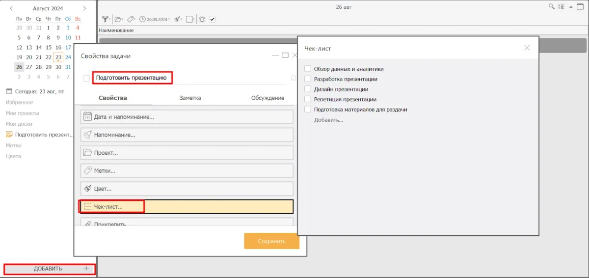
Task: Switch to the Заметка tab
Action: coord(190,98)
